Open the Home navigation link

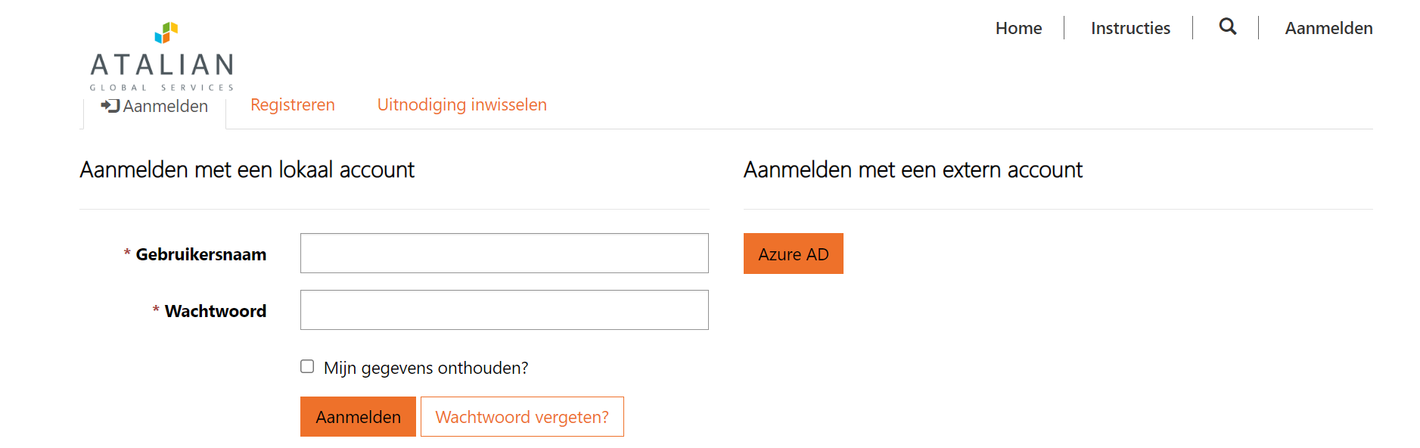(1018, 28)
